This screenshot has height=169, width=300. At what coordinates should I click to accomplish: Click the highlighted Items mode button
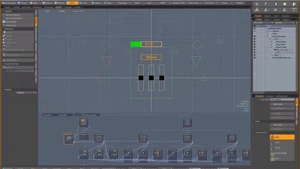[x=72, y=3]
